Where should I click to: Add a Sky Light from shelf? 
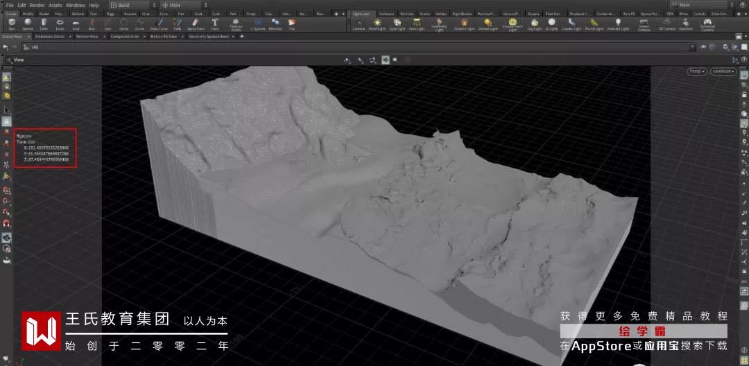point(534,24)
